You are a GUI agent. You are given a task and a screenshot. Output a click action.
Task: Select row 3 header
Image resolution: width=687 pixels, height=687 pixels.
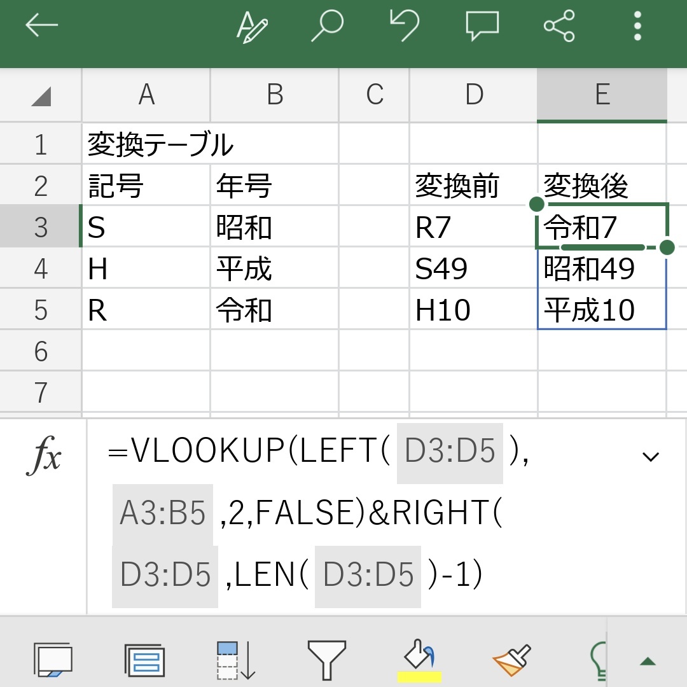tap(41, 226)
